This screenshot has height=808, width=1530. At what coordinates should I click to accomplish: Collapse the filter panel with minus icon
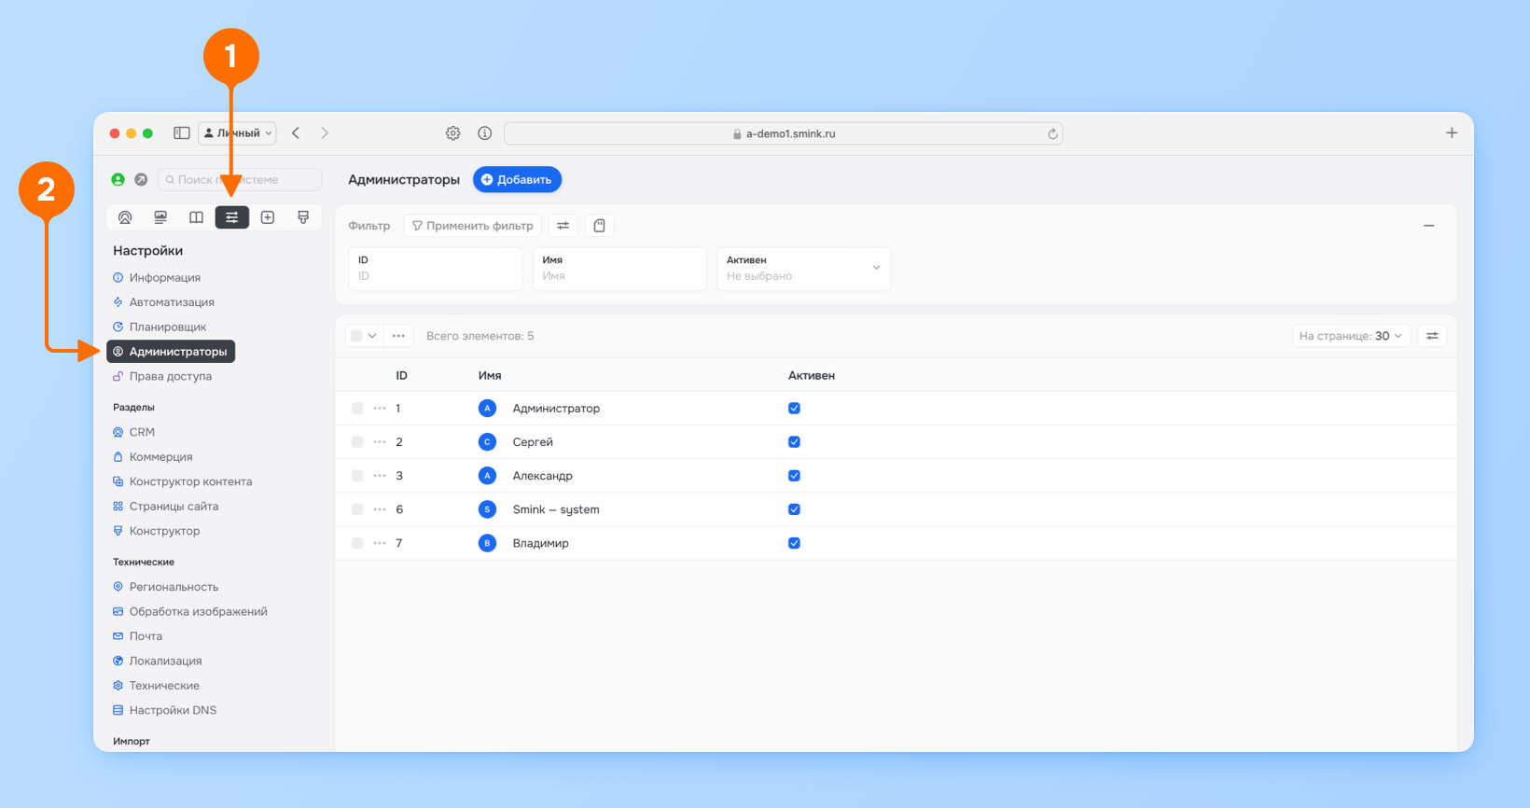1428,226
